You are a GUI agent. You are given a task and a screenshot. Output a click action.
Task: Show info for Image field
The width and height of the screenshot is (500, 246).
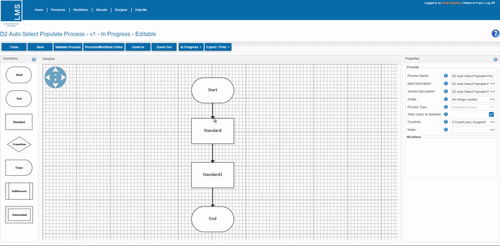[x=446, y=99]
